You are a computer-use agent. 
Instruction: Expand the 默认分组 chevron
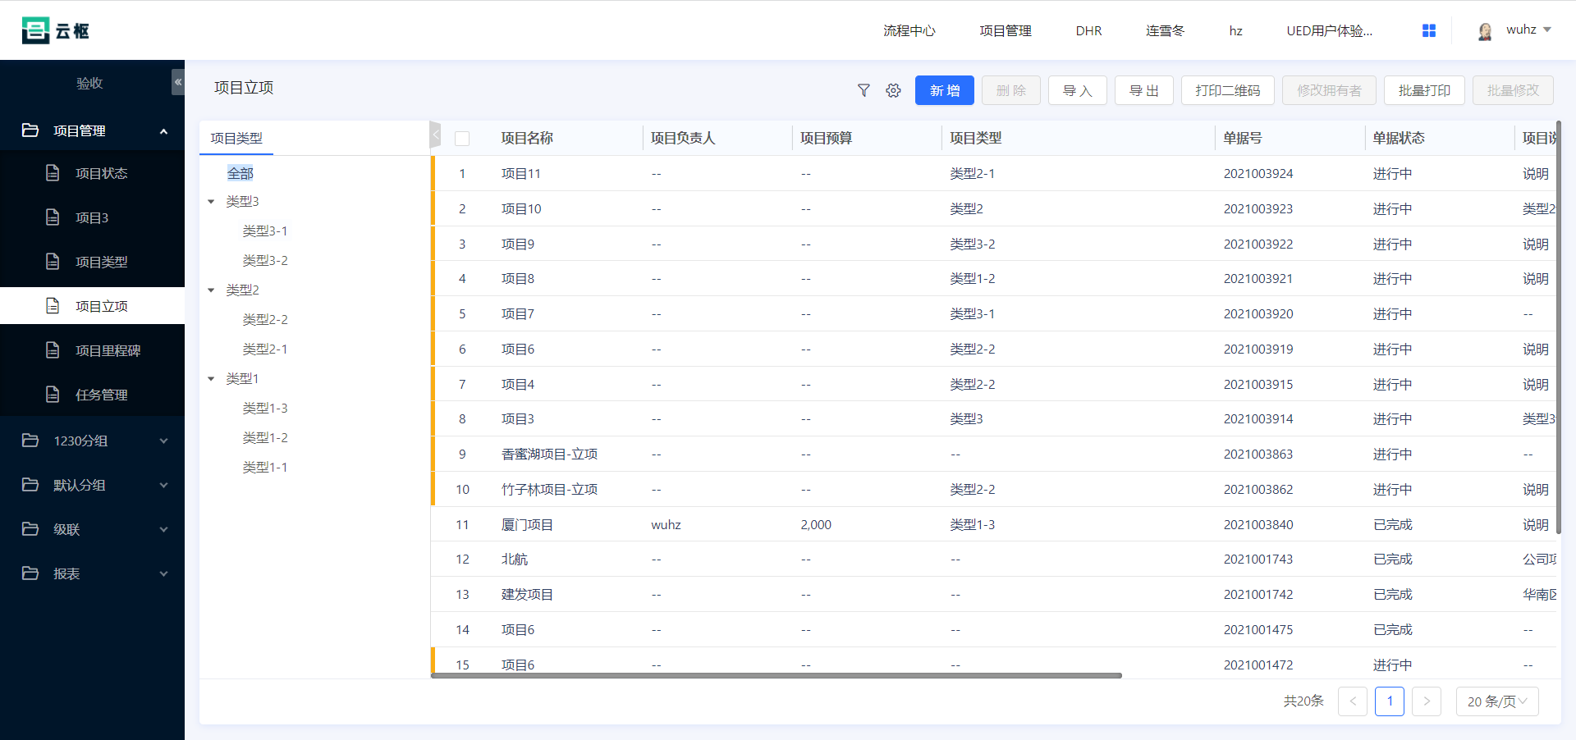[163, 485]
